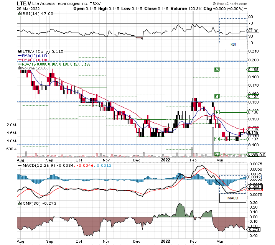Click the 25-Mar-2022 date label
Screen dimensions: 275x245
(28, 8)
